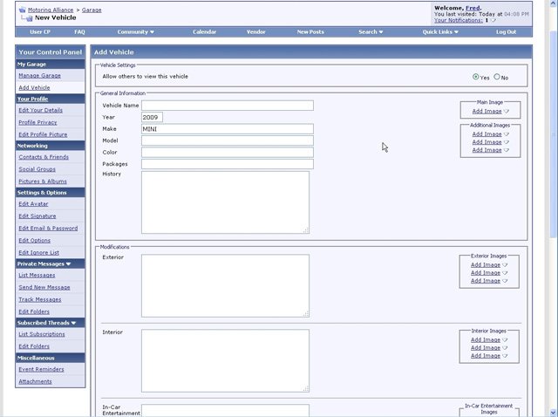Click the arrow icon beside first Additional Images Add Image
The image size is (558, 417).
(x=506, y=134)
